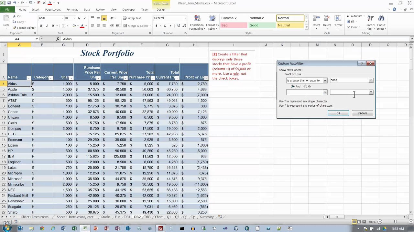Click the formula bar showing Aldus
Screen dimensions: 414x232
coord(236,39)
